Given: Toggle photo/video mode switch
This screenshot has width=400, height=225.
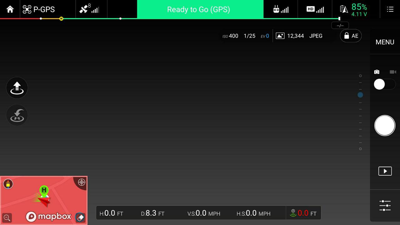Looking at the screenshot, I should pyautogui.click(x=385, y=84).
